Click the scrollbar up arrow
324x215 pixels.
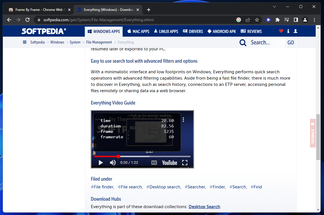(x=318, y=27)
